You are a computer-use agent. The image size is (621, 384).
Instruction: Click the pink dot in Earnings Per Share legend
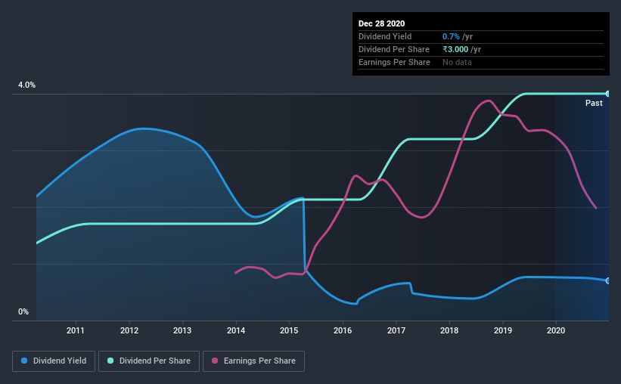215,361
